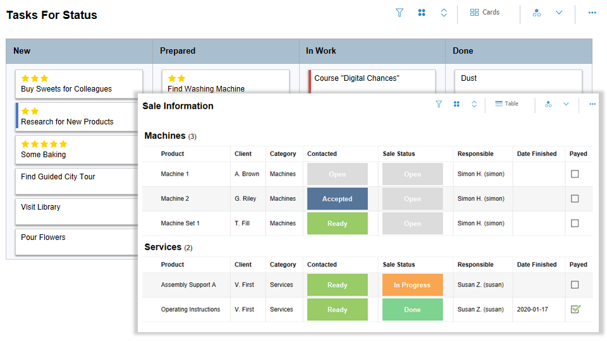The width and height of the screenshot is (607, 341).
Task: Click the In Progress sale status button
Action: coord(412,285)
